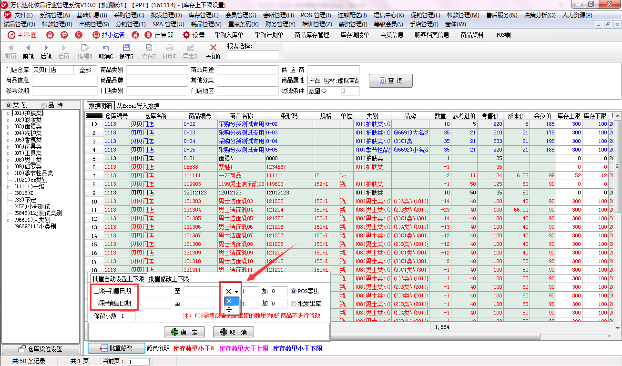Expand the (01)护肤类 tree node
622x366 pixels.
8,113
